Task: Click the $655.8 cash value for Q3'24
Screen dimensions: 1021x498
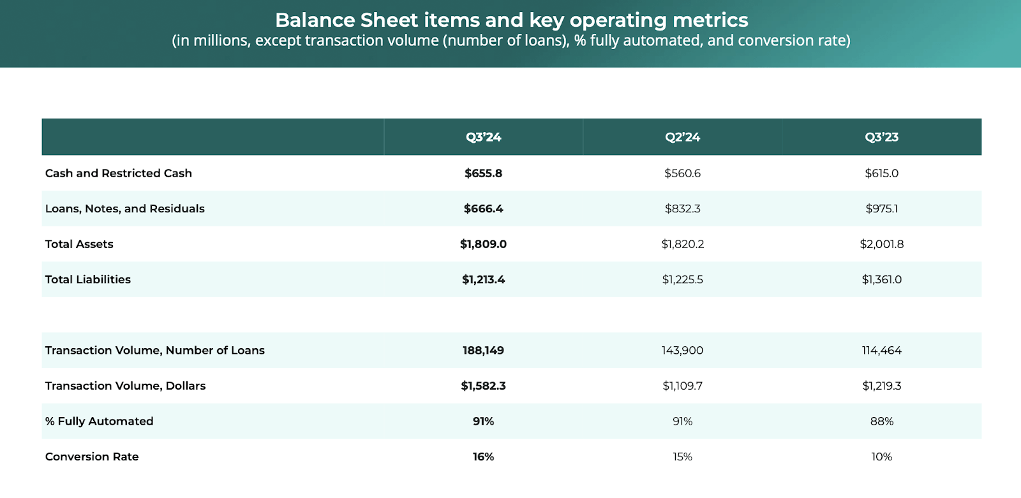Action: coord(483,173)
